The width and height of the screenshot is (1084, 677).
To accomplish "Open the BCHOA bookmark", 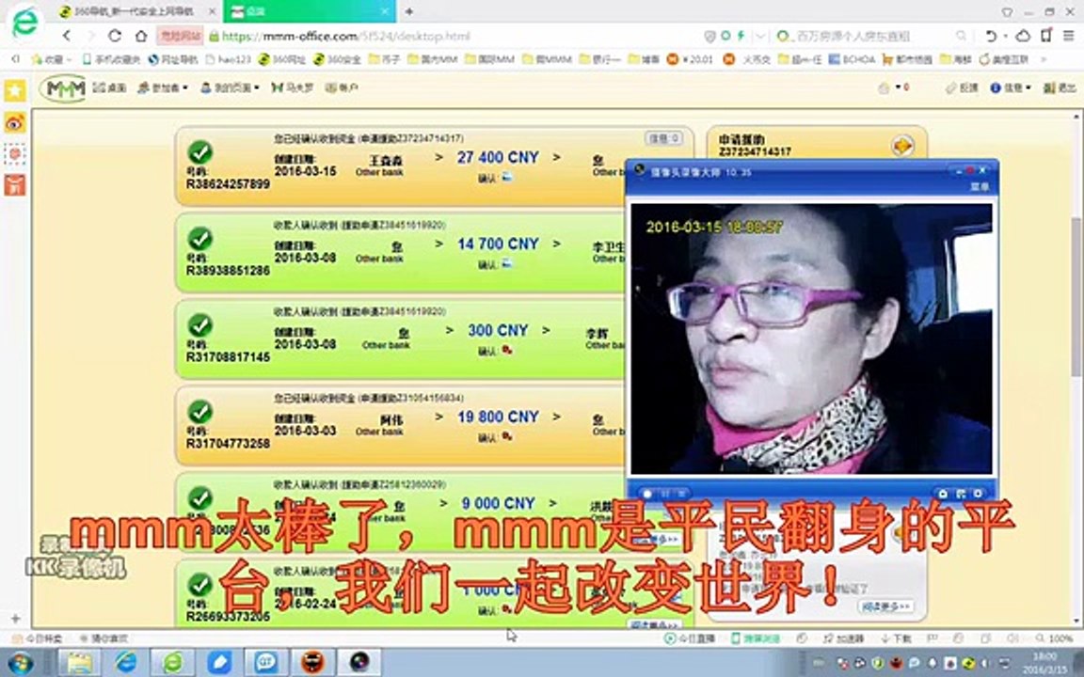I will [x=853, y=59].
